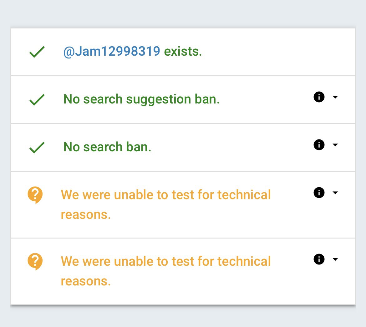Open info icon for search suggestion ban
Screen dimensions: 366x327
click(319, 97)
